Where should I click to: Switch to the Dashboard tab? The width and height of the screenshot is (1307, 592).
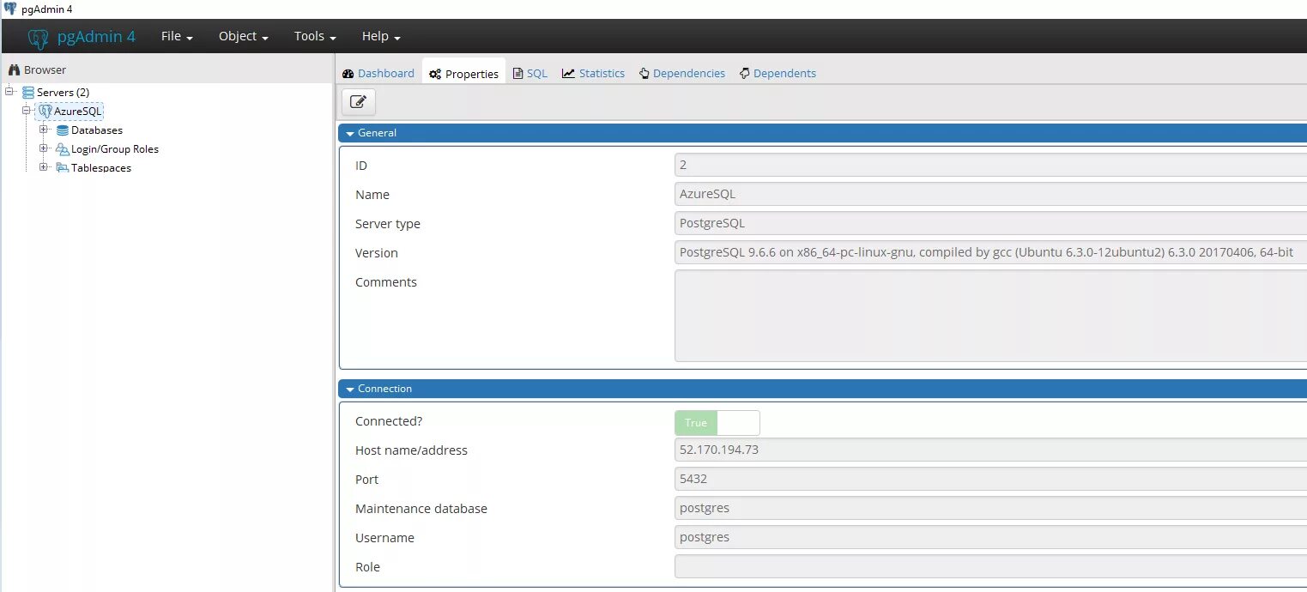378,73
